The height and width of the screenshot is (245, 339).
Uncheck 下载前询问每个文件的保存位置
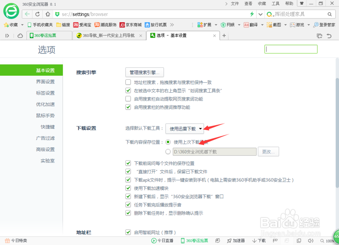(128, 163)
